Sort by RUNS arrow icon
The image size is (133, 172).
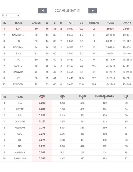[82, 98]
